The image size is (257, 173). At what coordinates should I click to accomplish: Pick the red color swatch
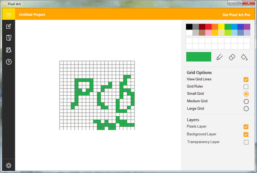pos(208,26)
